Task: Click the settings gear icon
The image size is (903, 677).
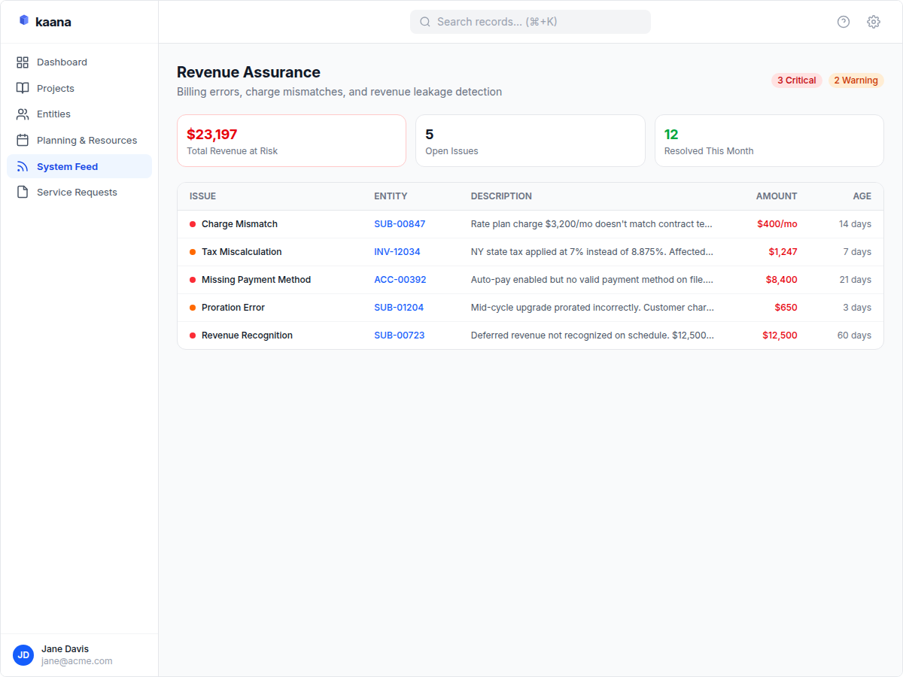Action: (873, 22)
